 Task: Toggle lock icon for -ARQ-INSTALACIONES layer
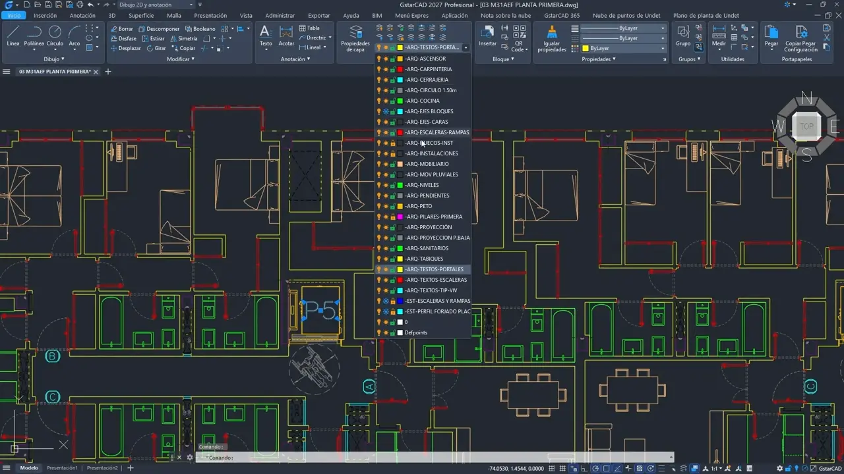393,153
